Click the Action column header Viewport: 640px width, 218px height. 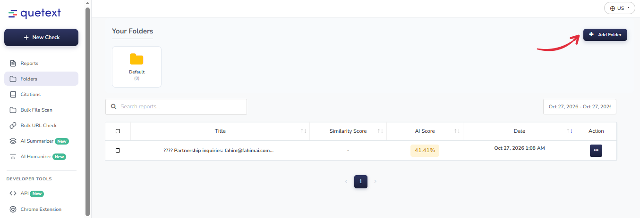[596, 131]
